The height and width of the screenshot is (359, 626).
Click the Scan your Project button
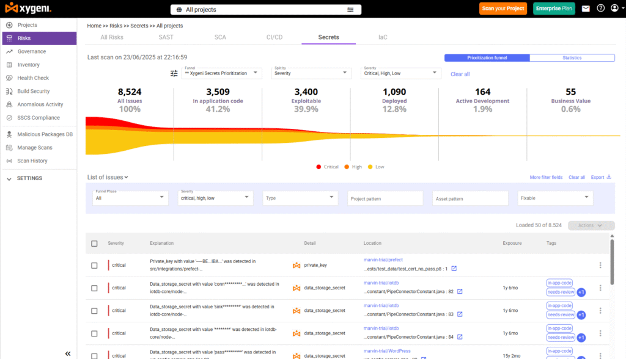pos(503,9)
